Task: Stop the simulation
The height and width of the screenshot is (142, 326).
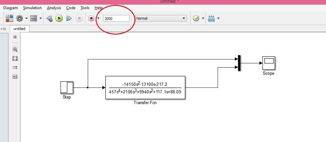Action: pos(79,18)
